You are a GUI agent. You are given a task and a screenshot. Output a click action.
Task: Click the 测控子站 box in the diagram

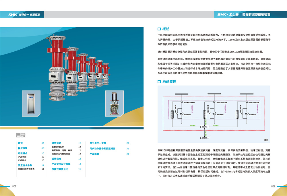click(x=205, y=127)
